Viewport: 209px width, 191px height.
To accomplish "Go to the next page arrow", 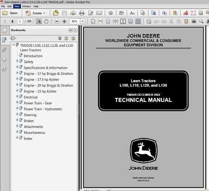I will pyautogui.click(x=13, y=21).
